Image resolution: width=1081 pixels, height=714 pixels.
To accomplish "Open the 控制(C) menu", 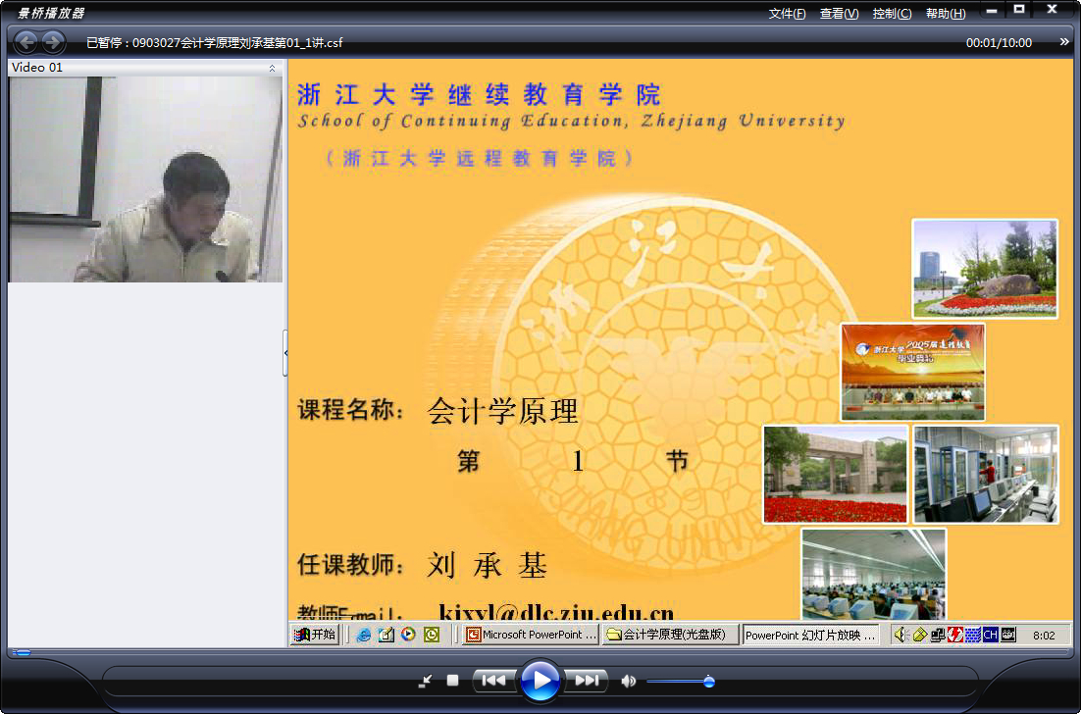I will [x=892, y=13].
